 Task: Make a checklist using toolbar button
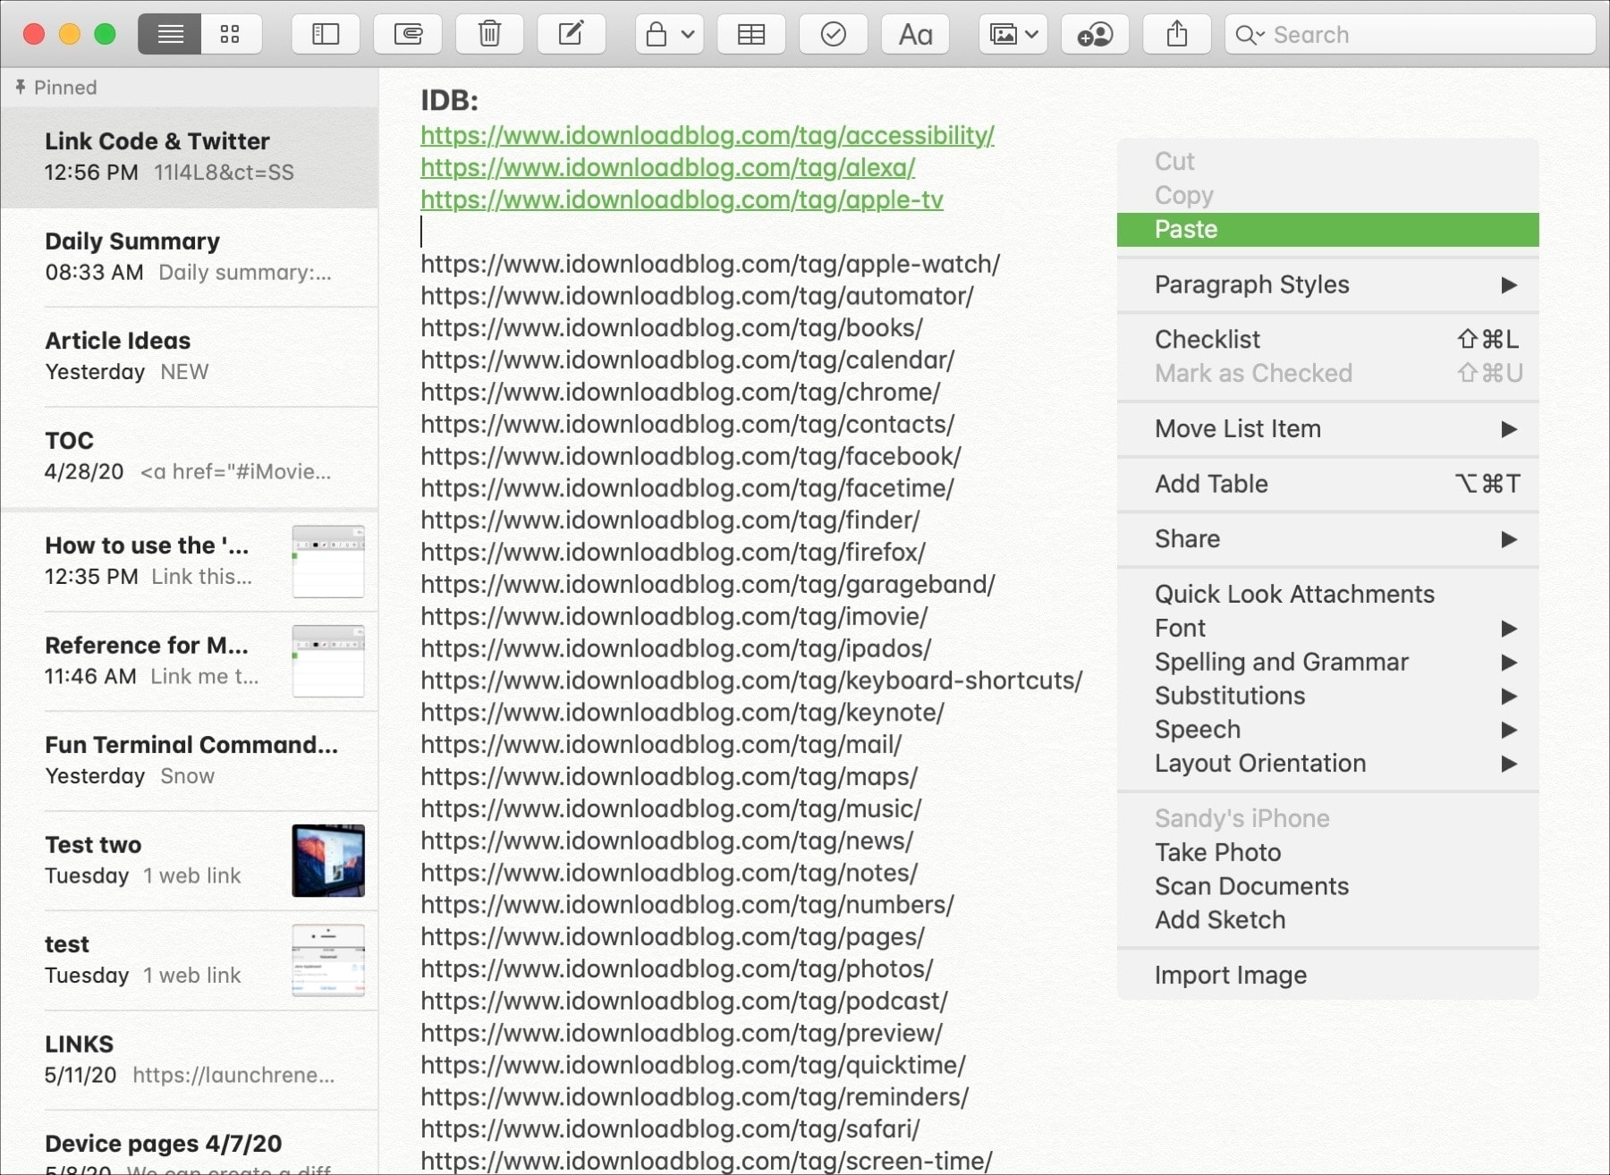coord(833,35)
